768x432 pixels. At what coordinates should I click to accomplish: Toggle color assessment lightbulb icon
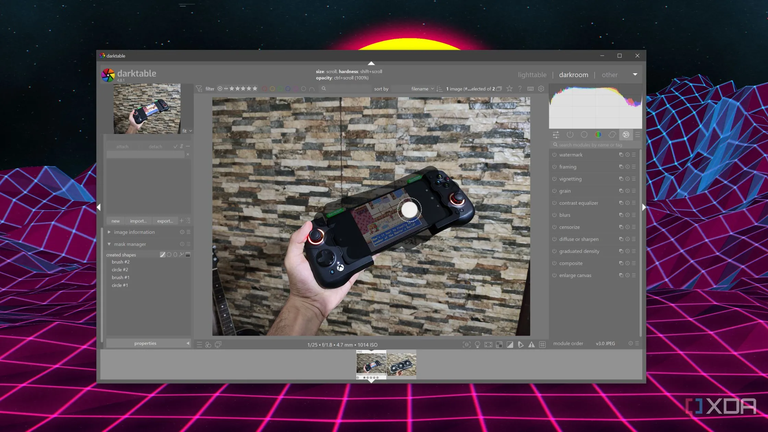[x=477, y=345]
